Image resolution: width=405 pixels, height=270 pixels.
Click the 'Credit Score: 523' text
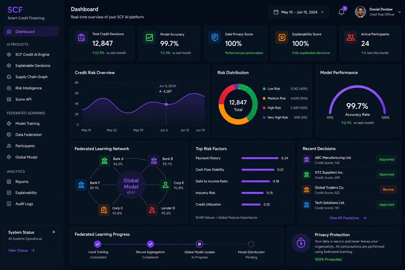point(327,193)
